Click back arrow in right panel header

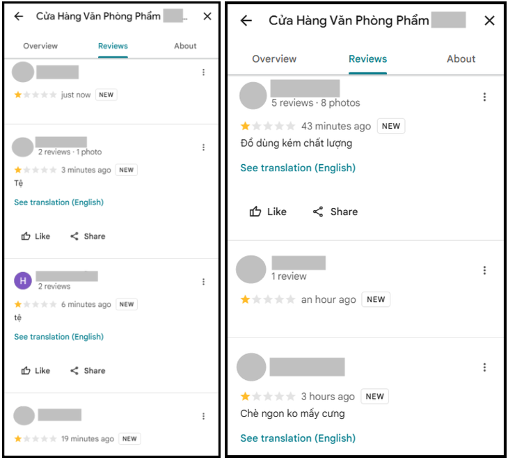tap(246, 21)
